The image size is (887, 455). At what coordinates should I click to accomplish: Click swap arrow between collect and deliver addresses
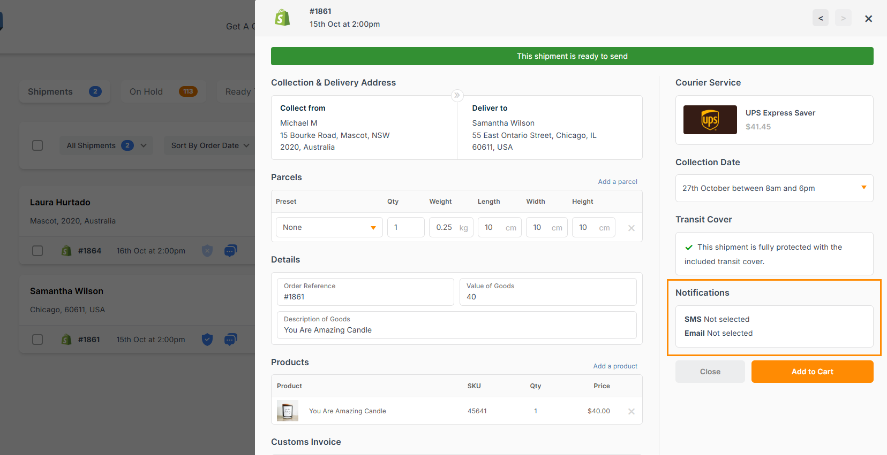[457, 95]
